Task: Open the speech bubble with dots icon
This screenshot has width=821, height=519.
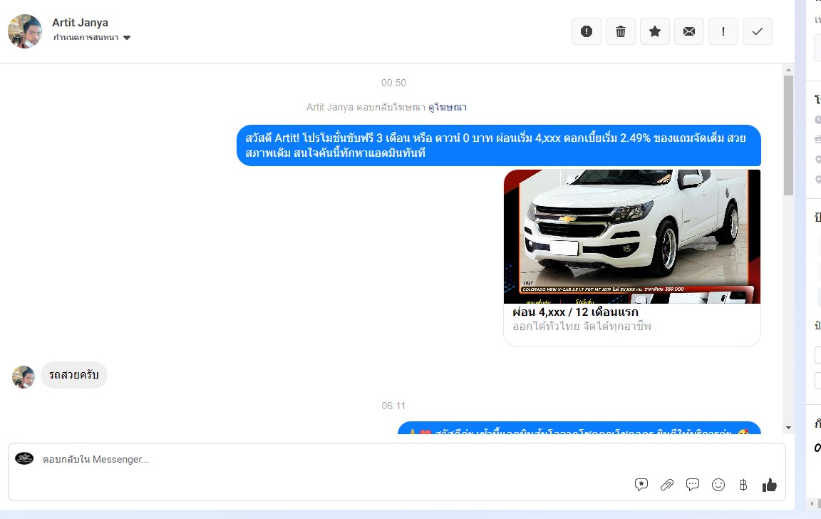Action: point(693,485)
